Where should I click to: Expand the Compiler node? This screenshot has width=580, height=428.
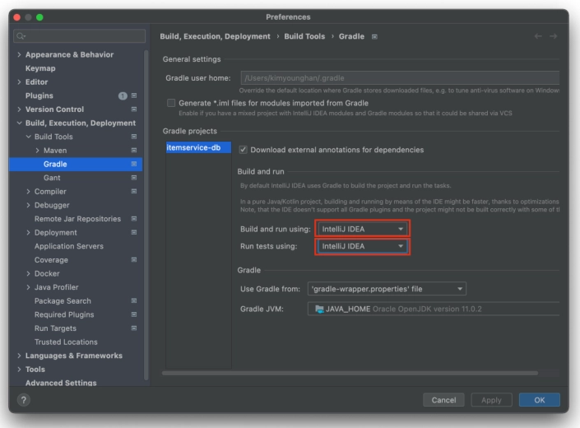(28, 191)
